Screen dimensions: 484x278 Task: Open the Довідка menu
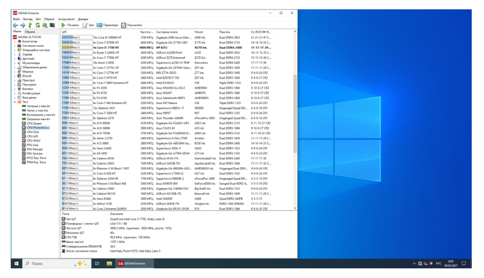83,19
